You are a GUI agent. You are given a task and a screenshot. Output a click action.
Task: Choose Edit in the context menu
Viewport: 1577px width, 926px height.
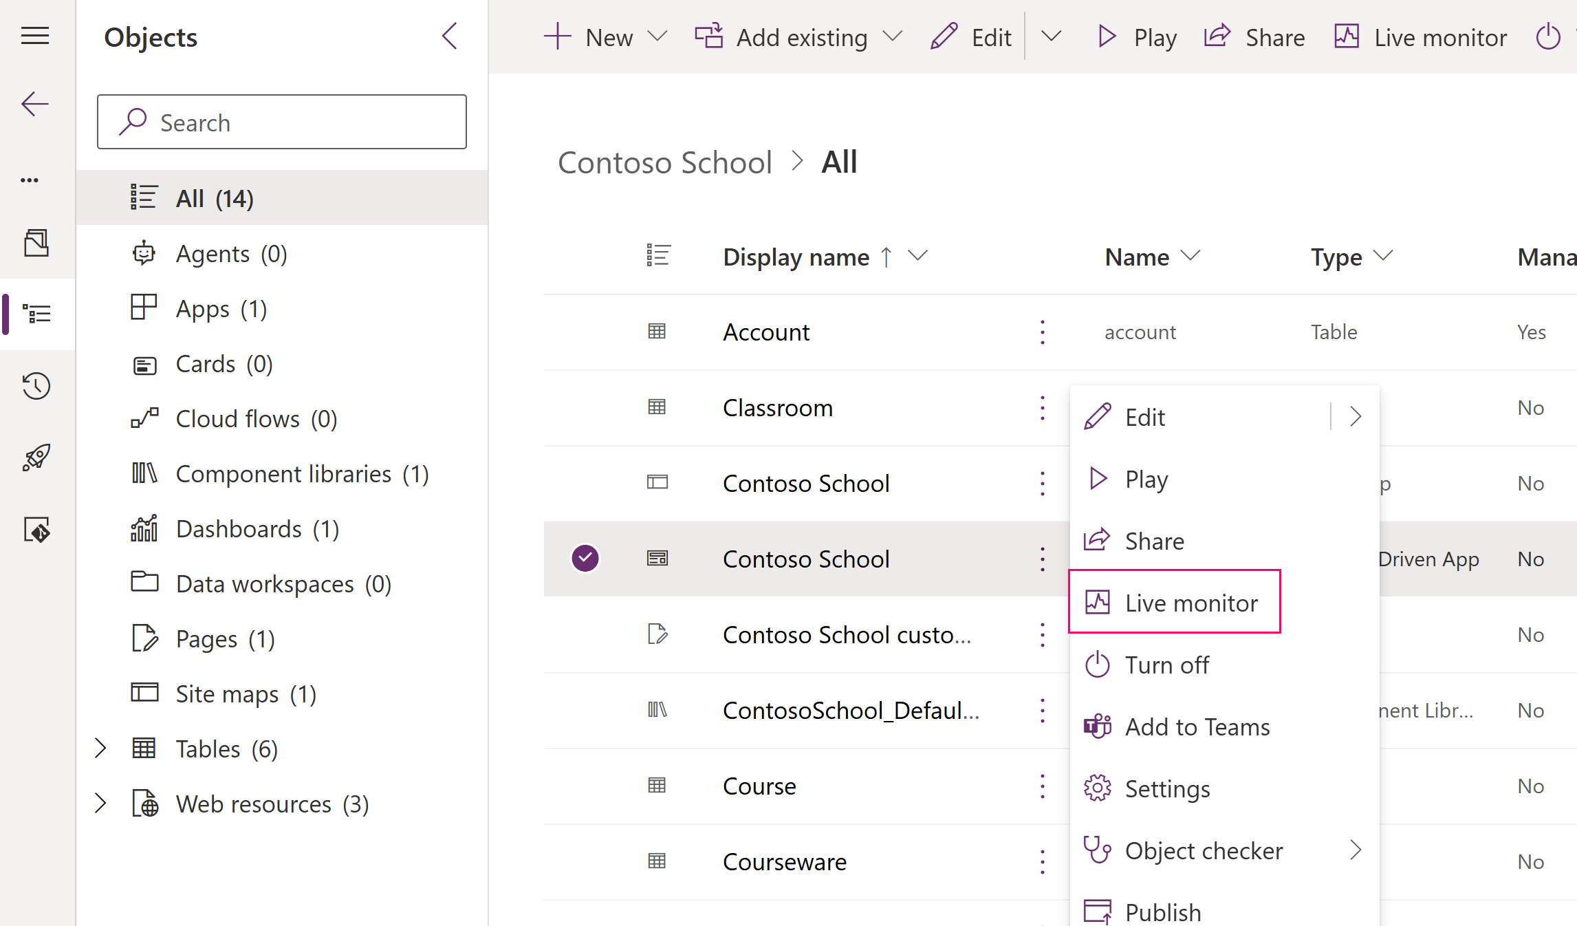1201,417
